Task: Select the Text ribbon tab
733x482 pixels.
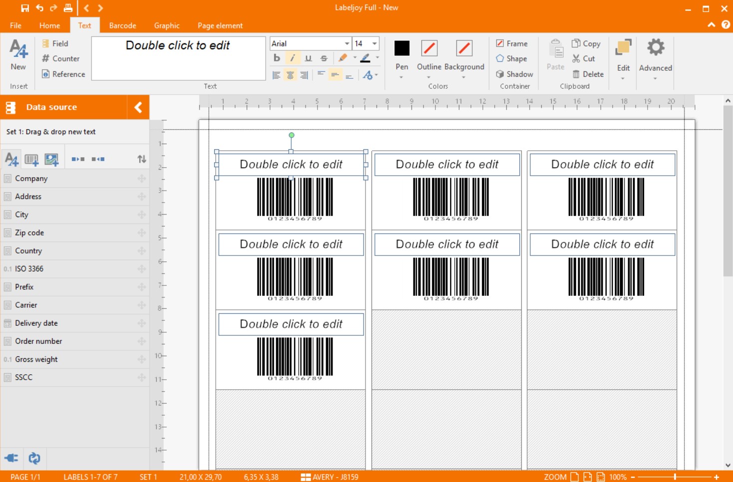Action: click(84, 25)
